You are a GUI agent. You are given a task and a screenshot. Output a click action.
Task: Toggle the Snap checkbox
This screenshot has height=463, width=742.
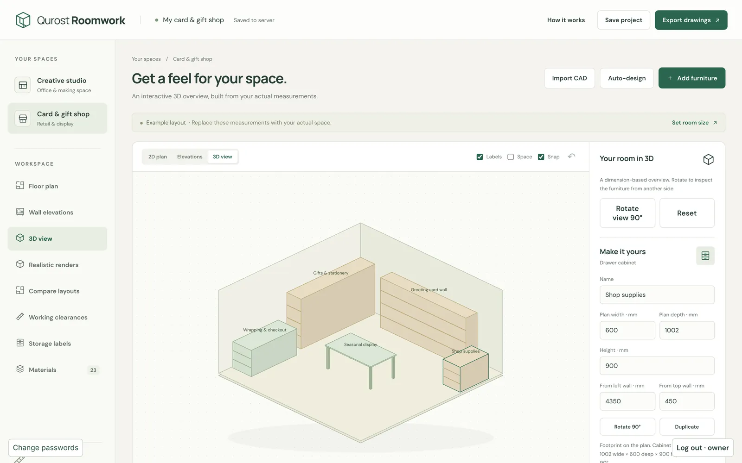[541, 157]
